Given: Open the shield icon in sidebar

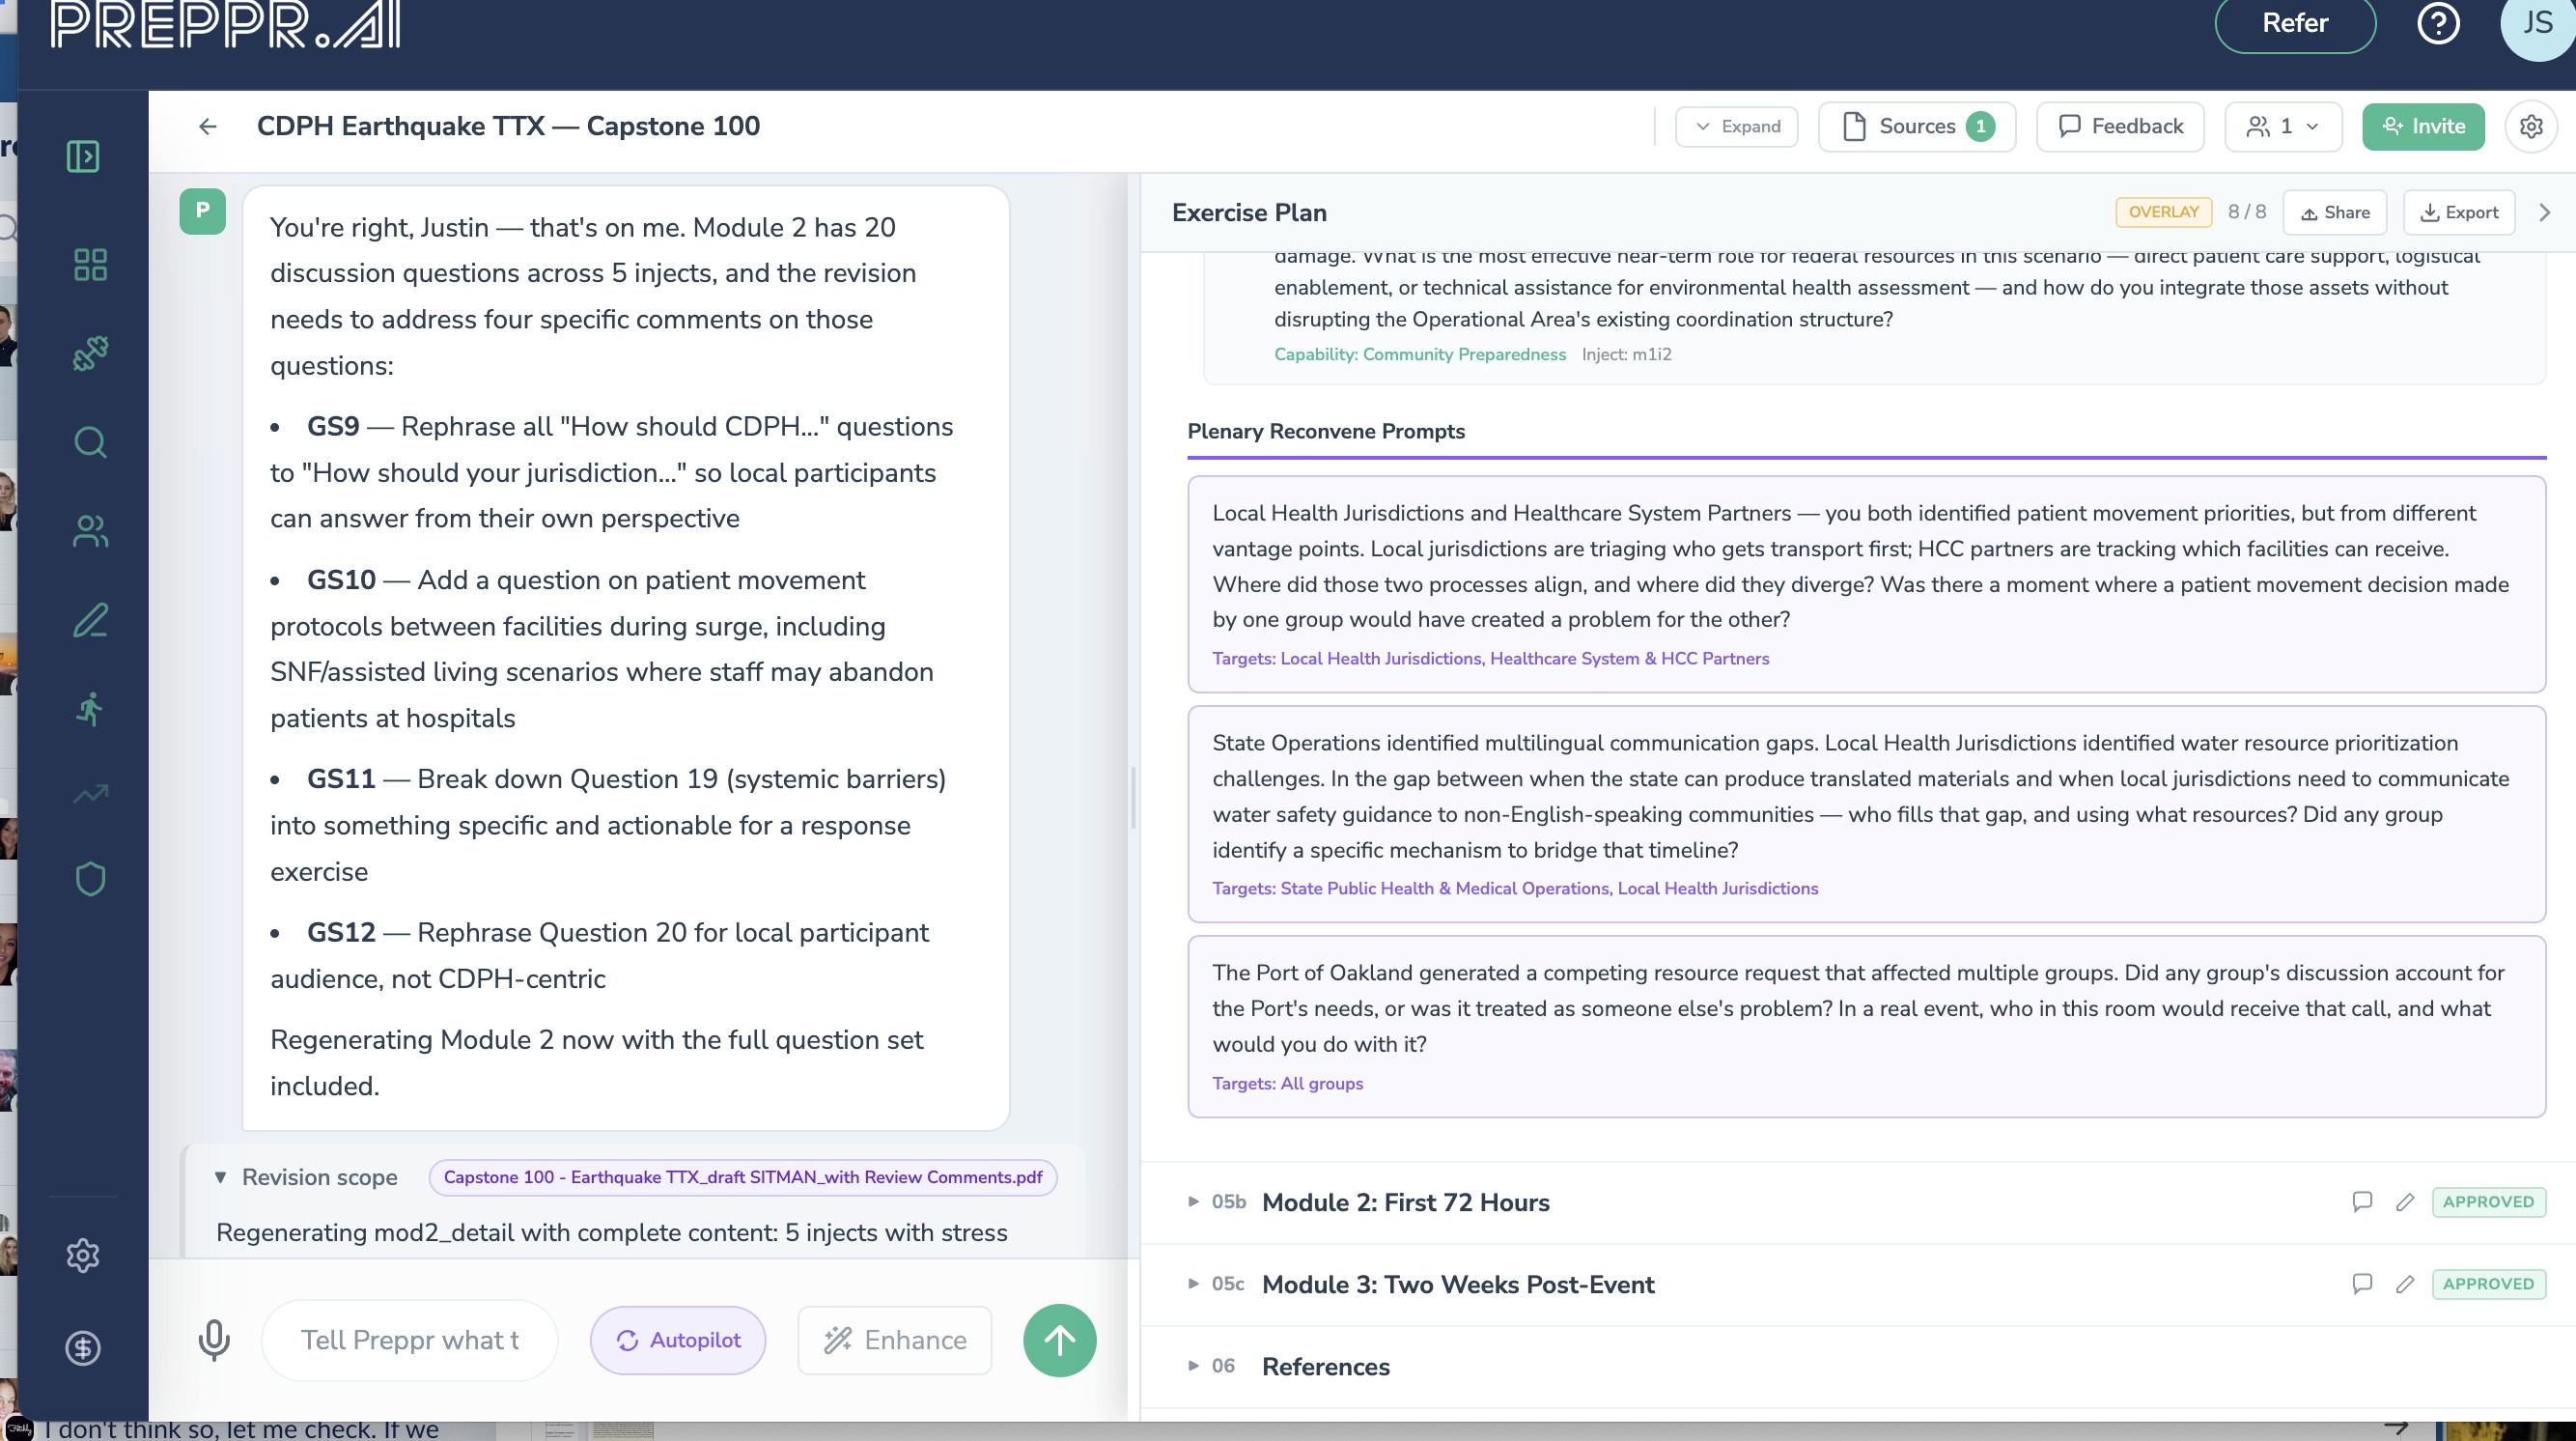Looking at the screenshot, I should tap(90, 879).
